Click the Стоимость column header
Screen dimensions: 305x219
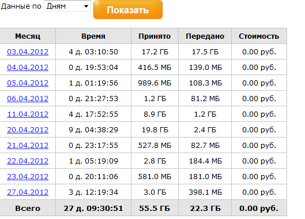point(259,36)
